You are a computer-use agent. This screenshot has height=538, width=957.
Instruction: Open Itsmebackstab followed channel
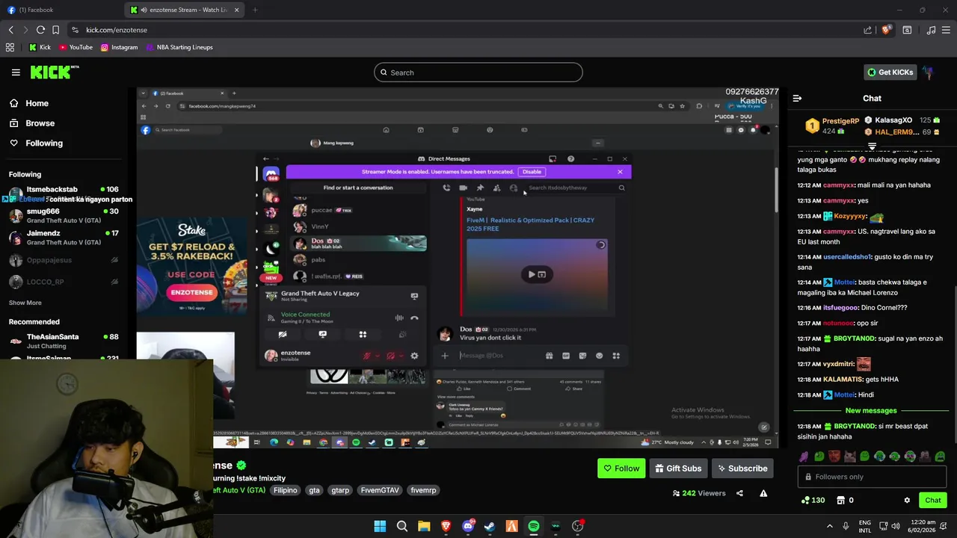[64, 194]
